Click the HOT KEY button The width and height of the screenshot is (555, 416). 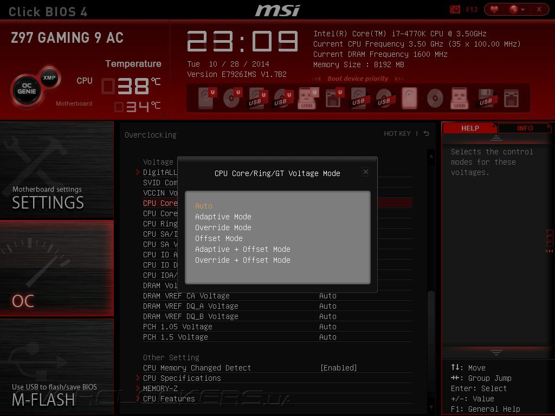(x=397, y=134)
